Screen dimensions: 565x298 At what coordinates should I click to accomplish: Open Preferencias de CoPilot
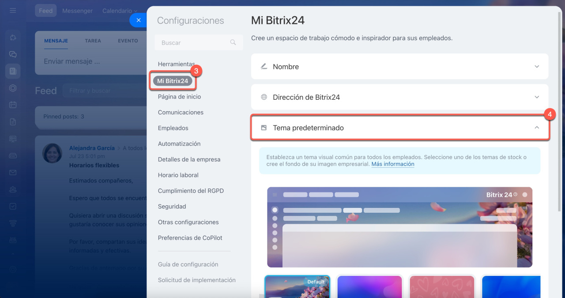[x=190, y=238]
